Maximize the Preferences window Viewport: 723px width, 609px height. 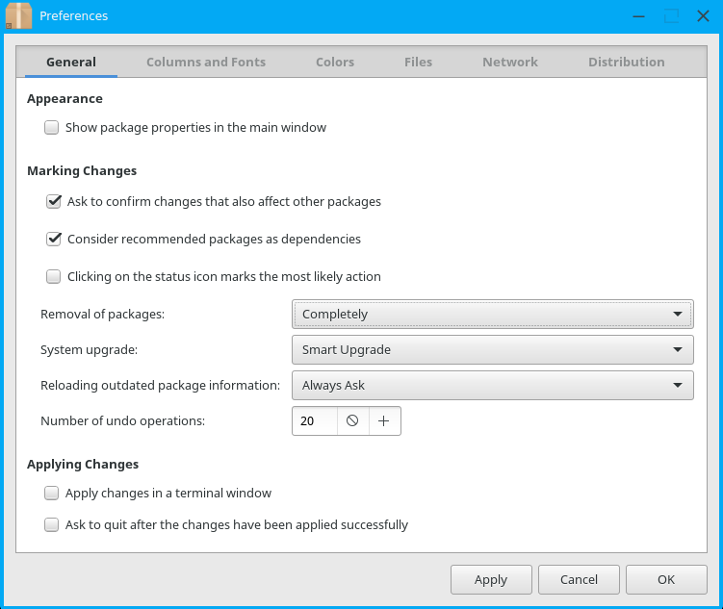672,16
